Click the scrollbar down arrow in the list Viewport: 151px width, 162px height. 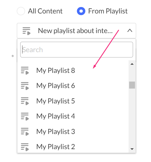point(132,149)
